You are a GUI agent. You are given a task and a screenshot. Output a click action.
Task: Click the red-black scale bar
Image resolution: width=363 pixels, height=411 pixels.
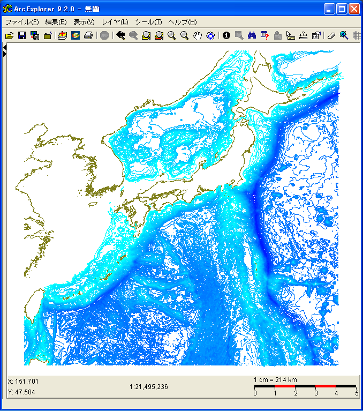pyautogui.click(x=305, y=386)
